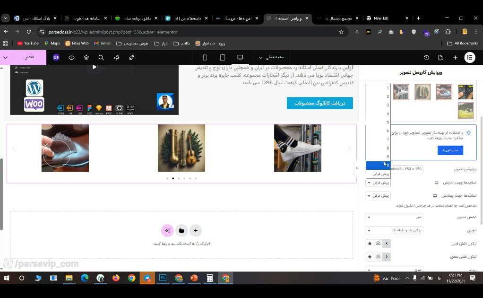
Task: Switch to the New Tab browser tab
Action: coord(388,18)
